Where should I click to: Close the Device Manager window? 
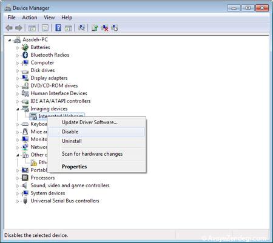(262, 8)
